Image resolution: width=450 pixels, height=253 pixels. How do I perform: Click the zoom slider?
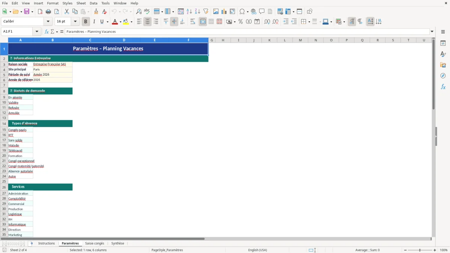[x=420, y=250]
